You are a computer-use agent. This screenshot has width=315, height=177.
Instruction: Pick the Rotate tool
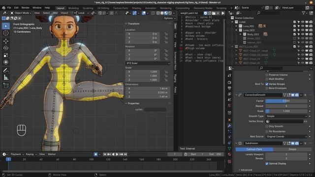tap(6, 48)
